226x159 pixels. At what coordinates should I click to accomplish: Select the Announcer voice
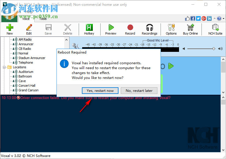point(26,44)
